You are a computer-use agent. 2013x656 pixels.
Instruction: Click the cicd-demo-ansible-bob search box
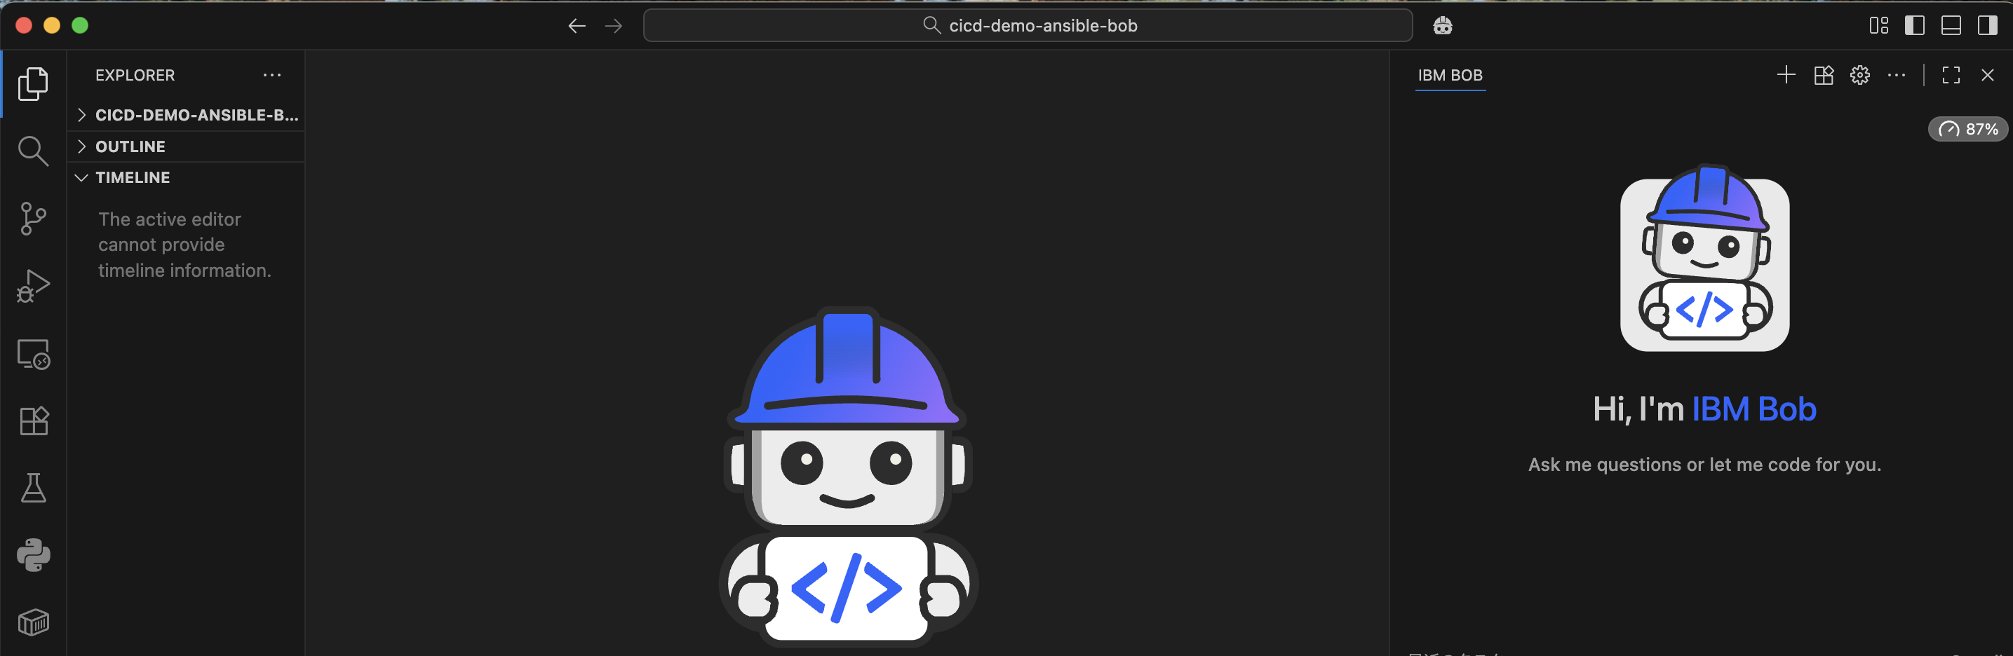pyautogui.click(x=1028, y=26)
